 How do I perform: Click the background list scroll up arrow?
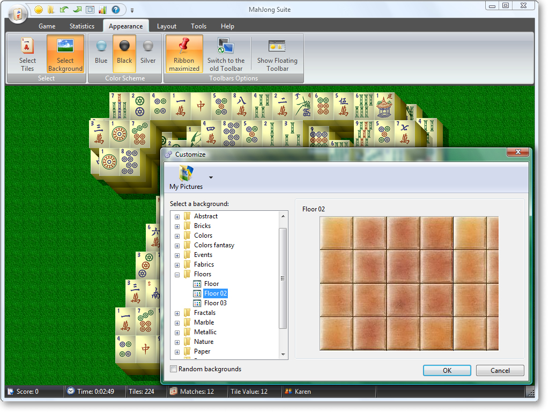(283, 216)
